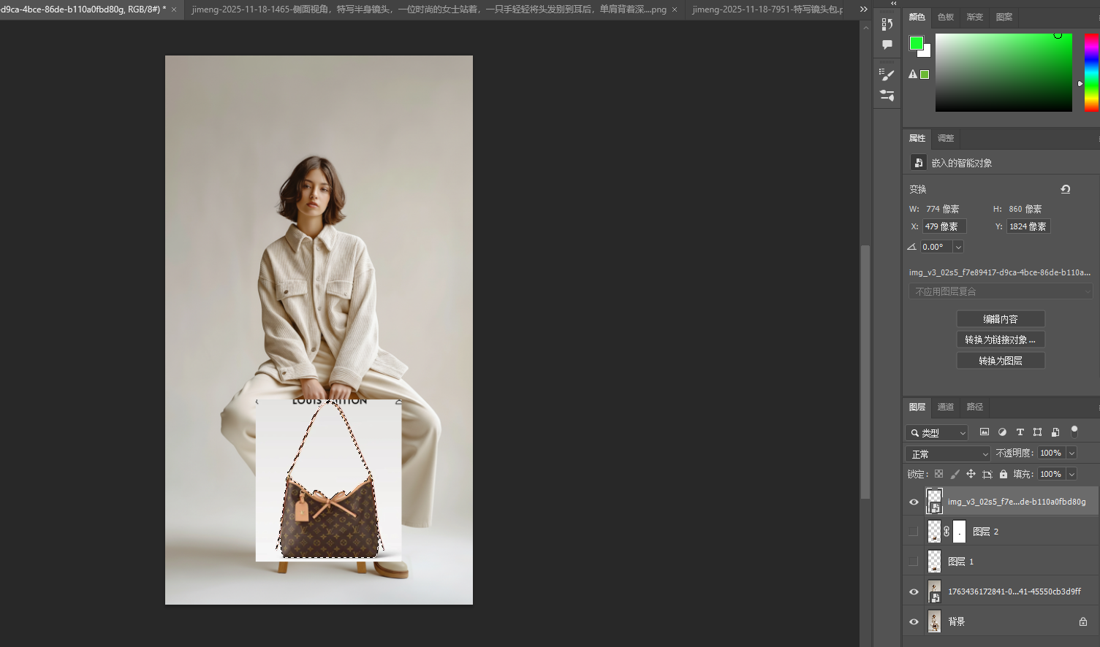The width and height of the screenshot is (1100, 647).
Task: Expand the 不透明度 opacity dropdown arrow
Action: (1071, 453)
